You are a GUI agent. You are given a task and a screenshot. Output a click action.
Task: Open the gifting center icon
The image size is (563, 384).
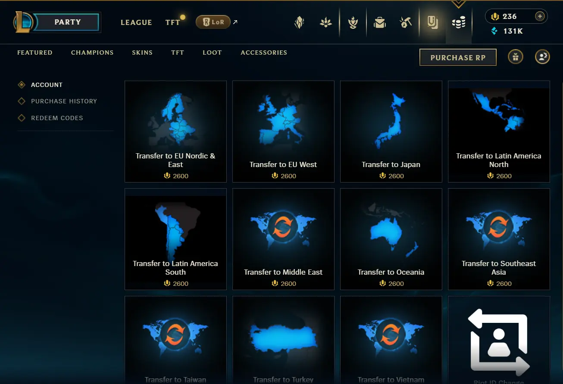[516, 57]
